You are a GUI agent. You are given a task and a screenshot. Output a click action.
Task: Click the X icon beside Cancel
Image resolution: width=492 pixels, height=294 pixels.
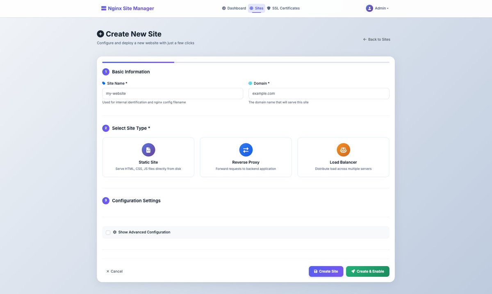(x=108, y=271)
